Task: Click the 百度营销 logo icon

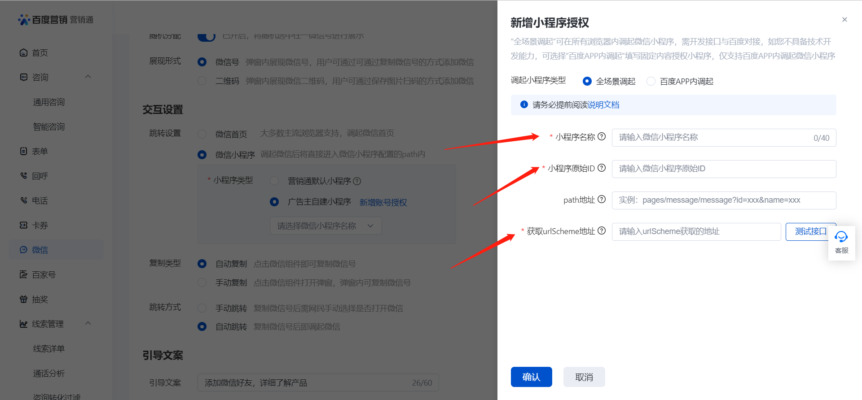Action: click(24, 20)
